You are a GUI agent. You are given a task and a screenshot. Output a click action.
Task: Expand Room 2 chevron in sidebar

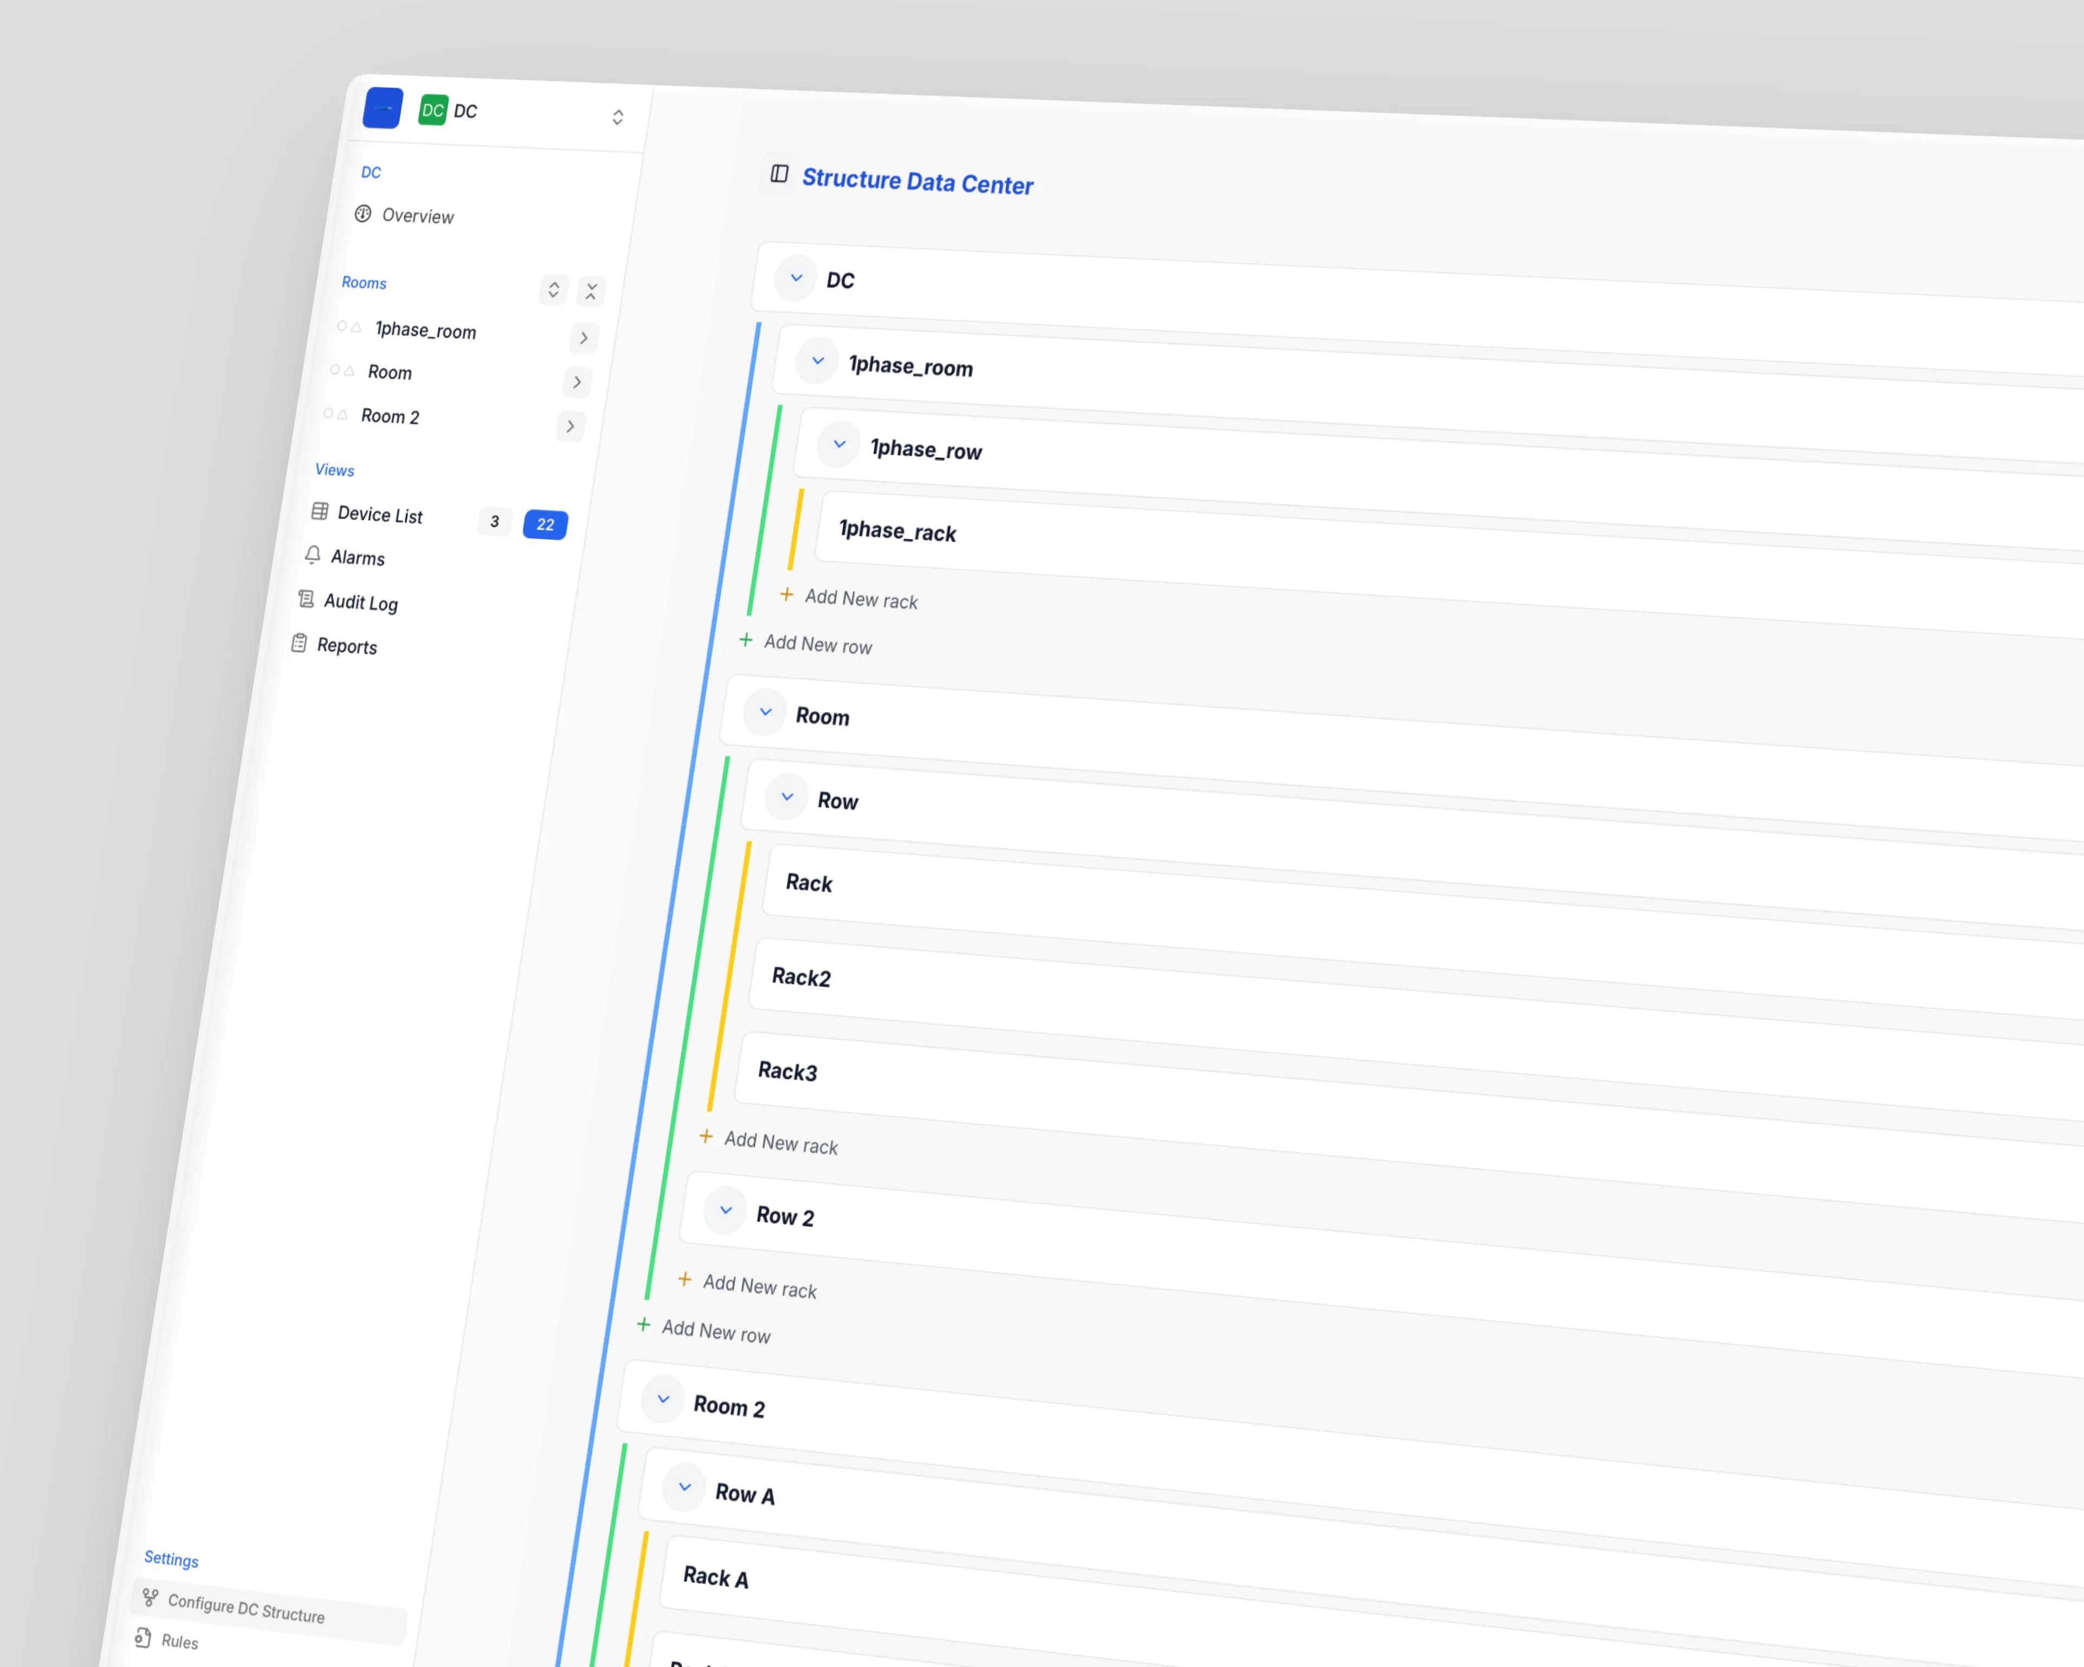[570, 426]
